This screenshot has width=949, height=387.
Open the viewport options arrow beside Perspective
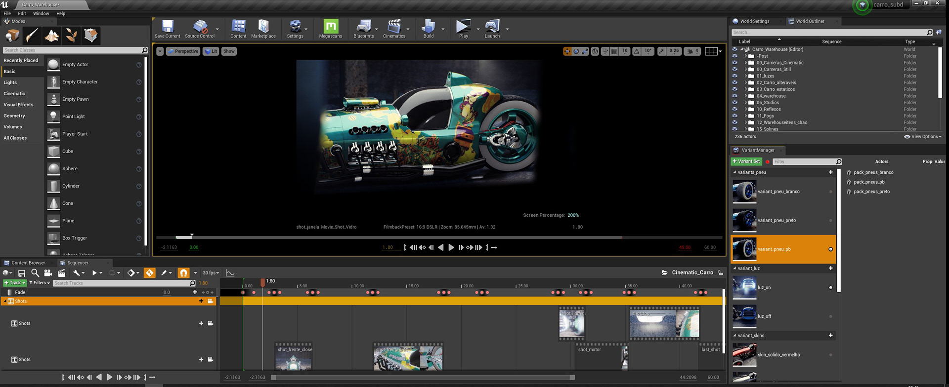point(160,51)
